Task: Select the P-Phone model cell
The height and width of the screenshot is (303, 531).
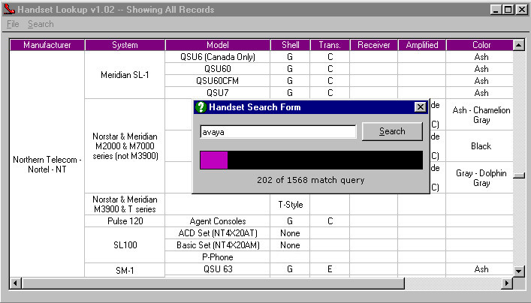Action: pos(218,257)
